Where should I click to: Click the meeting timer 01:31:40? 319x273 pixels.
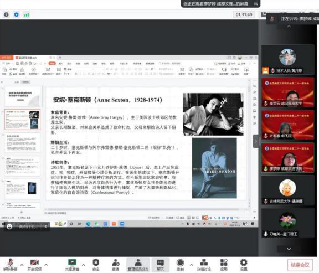click(244, 14)
